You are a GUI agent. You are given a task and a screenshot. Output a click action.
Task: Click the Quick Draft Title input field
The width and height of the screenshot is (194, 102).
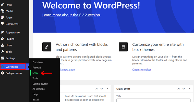click(153, 100)
